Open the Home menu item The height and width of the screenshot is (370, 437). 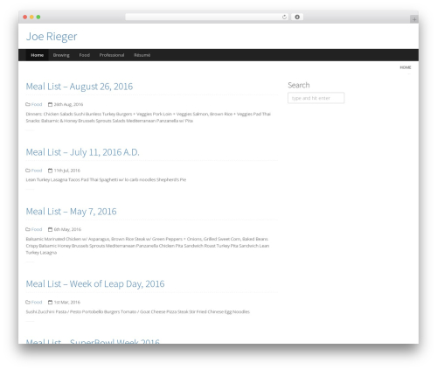coord(38,55)
